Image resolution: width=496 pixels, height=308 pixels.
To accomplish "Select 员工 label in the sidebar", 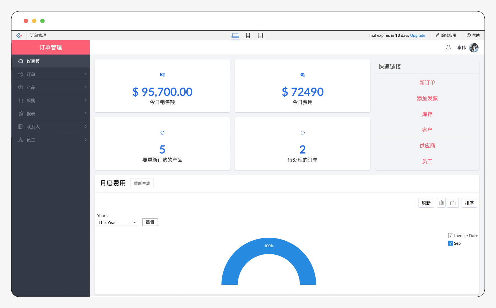I will [31, 140].
